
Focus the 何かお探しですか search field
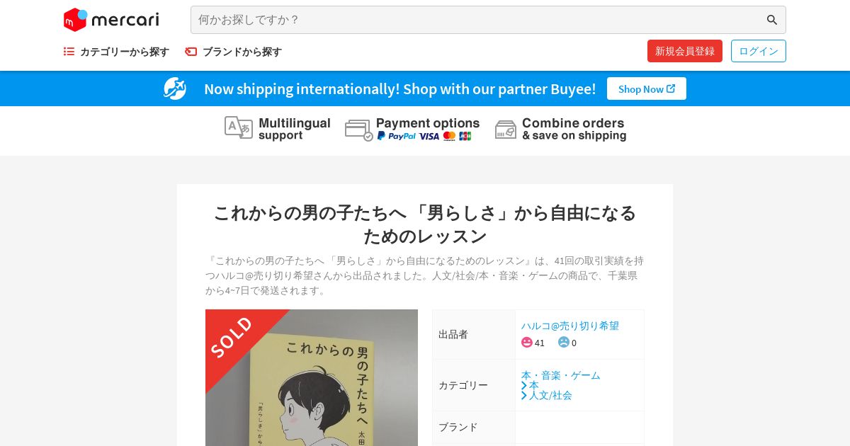[478, 20]
